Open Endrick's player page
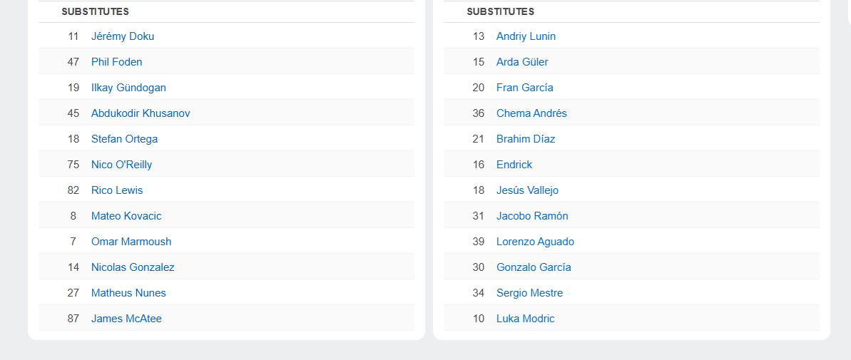The image size is (851, 360). coord(514,165)
